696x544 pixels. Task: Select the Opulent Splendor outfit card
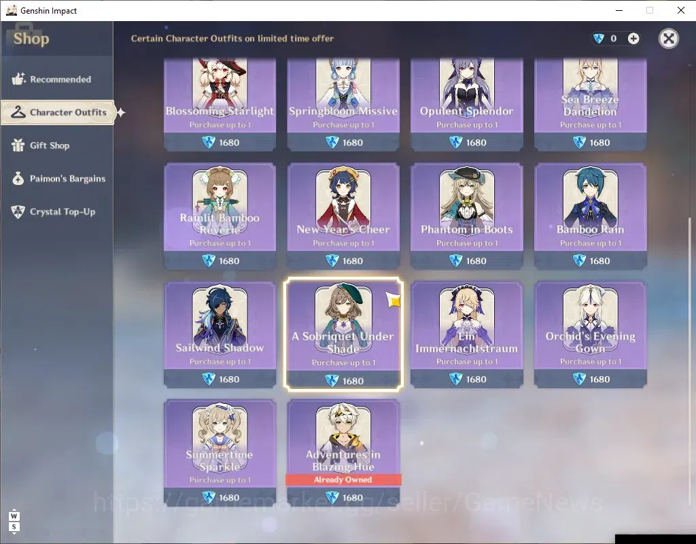(466, 104)
